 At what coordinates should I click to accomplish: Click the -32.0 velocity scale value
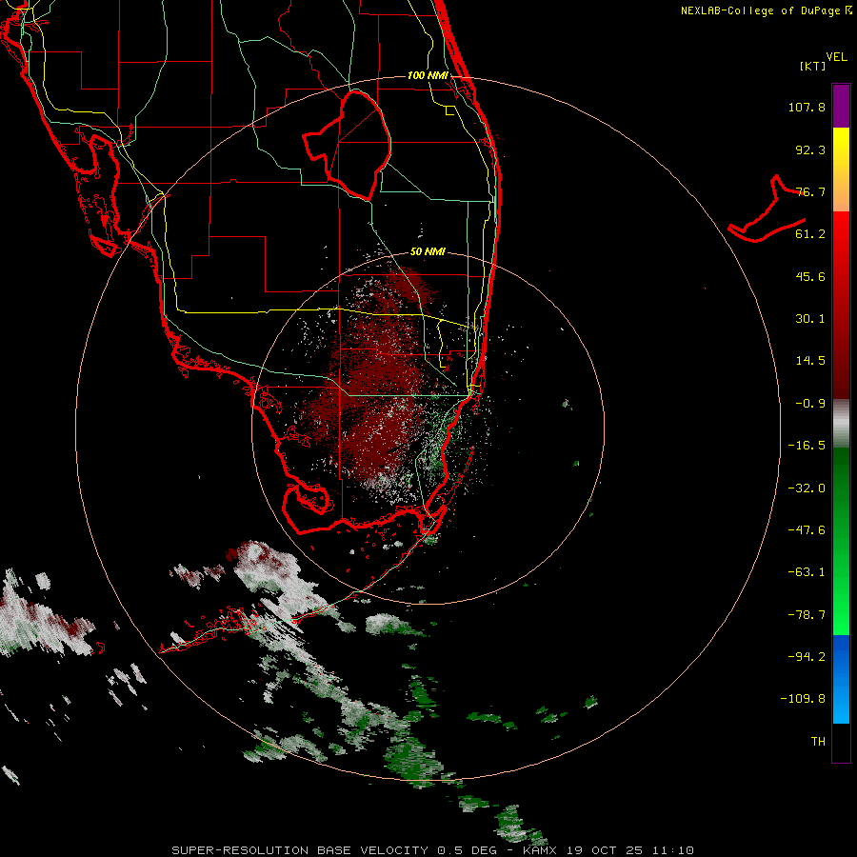pos(807,488)
